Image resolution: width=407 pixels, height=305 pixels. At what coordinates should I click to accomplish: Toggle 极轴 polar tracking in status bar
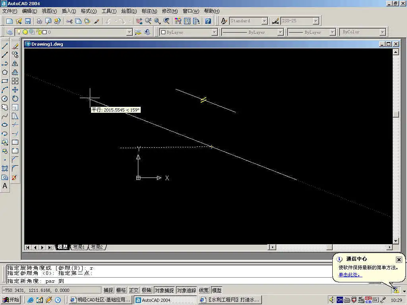[146, 290]
